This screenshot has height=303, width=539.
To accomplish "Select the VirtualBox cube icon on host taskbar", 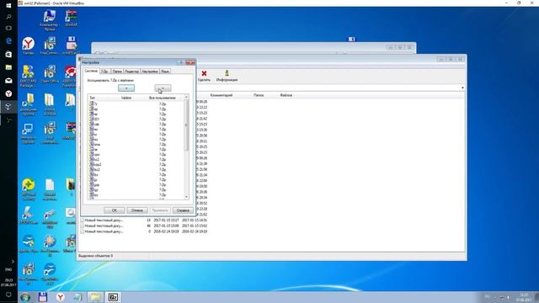I will point(8,107).
